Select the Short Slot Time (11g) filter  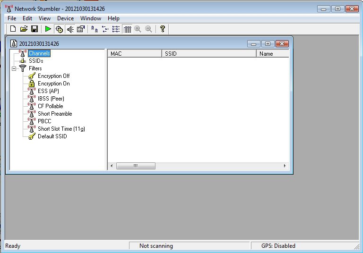pos(61,129)
